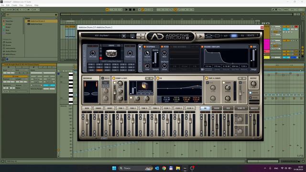
Task: Toggle the Comp & Dist enable button
Action: (x=114, y=78)
